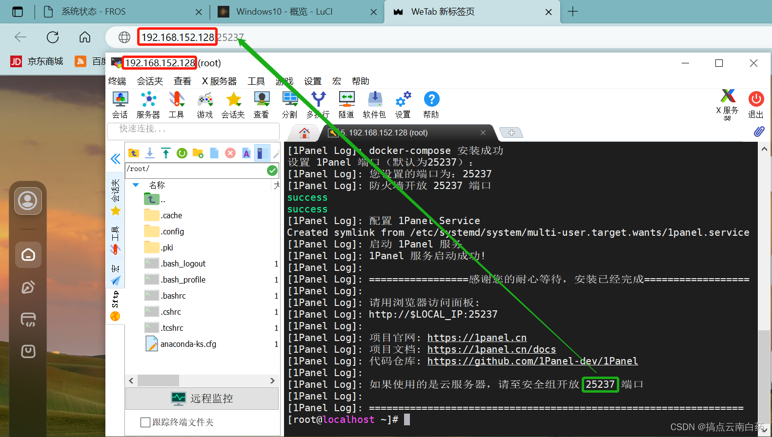
Task: Open the https://1panel.cn/docs link
Action: pos(491,349)
